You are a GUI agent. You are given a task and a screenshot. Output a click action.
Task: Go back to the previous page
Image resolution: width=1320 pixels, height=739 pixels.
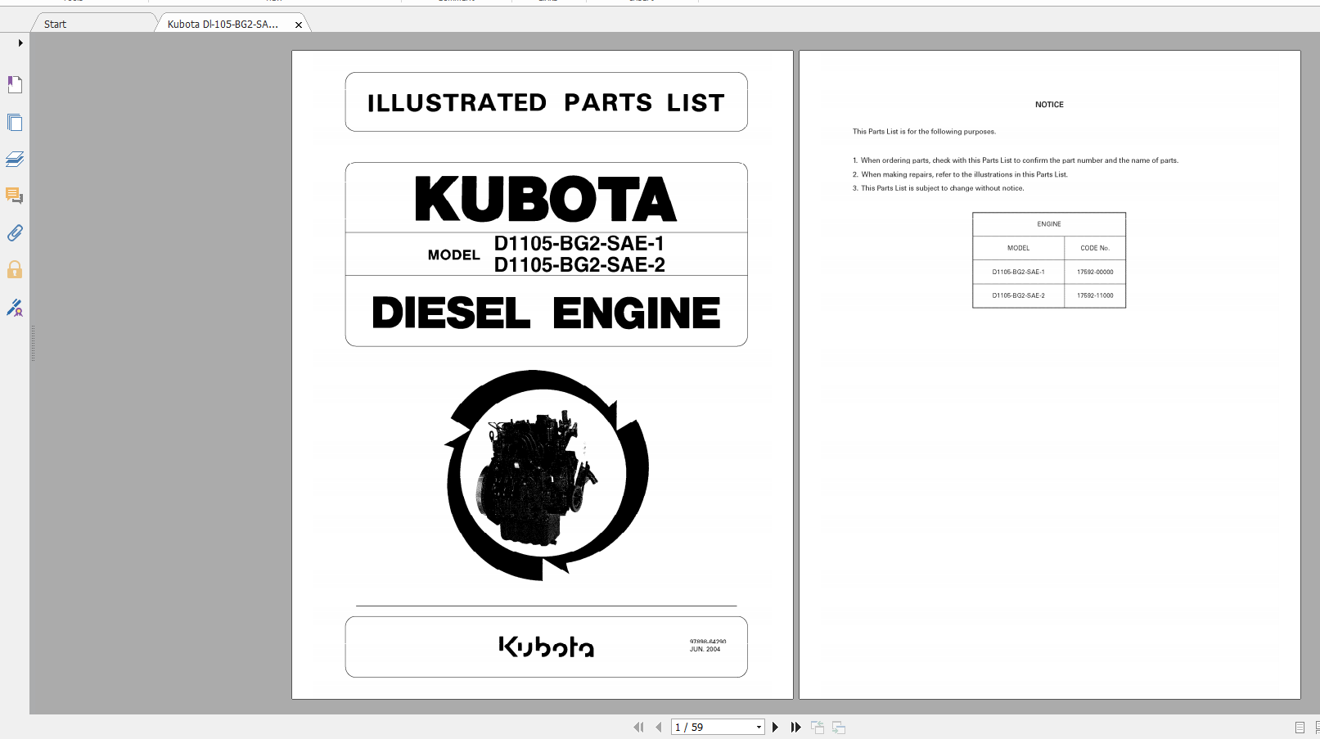[659, 726]
